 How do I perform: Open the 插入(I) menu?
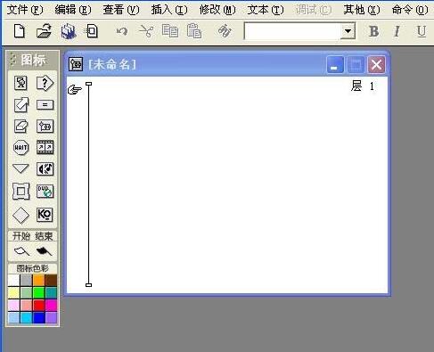click(169, 10)
